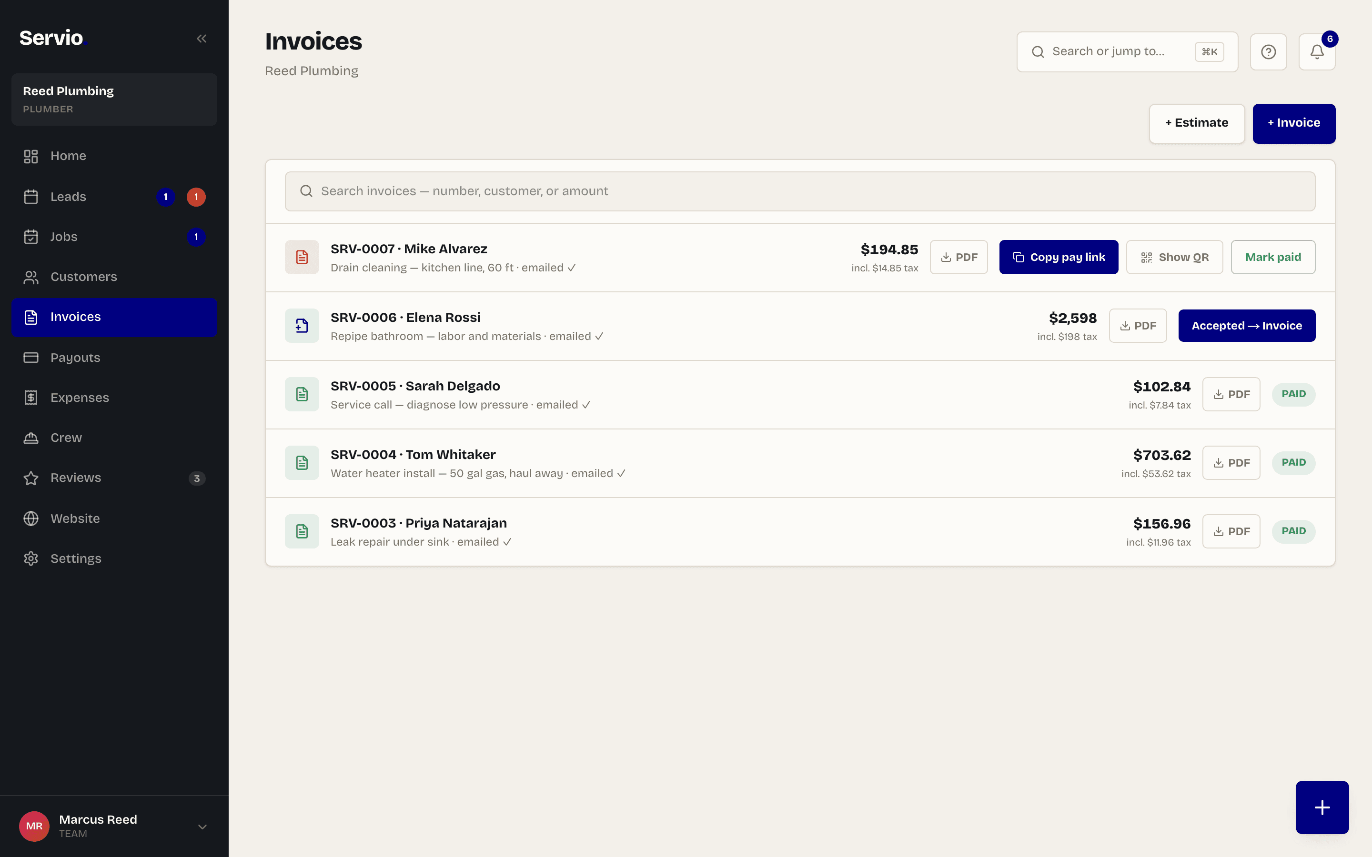
Task: Click the MR avatar
Action: coord(34,826)
